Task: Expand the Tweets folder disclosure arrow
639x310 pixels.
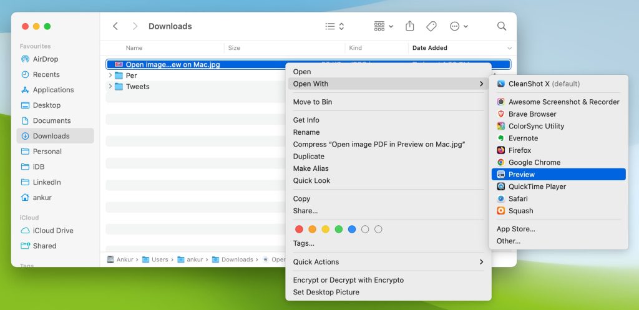Action: 110,86
